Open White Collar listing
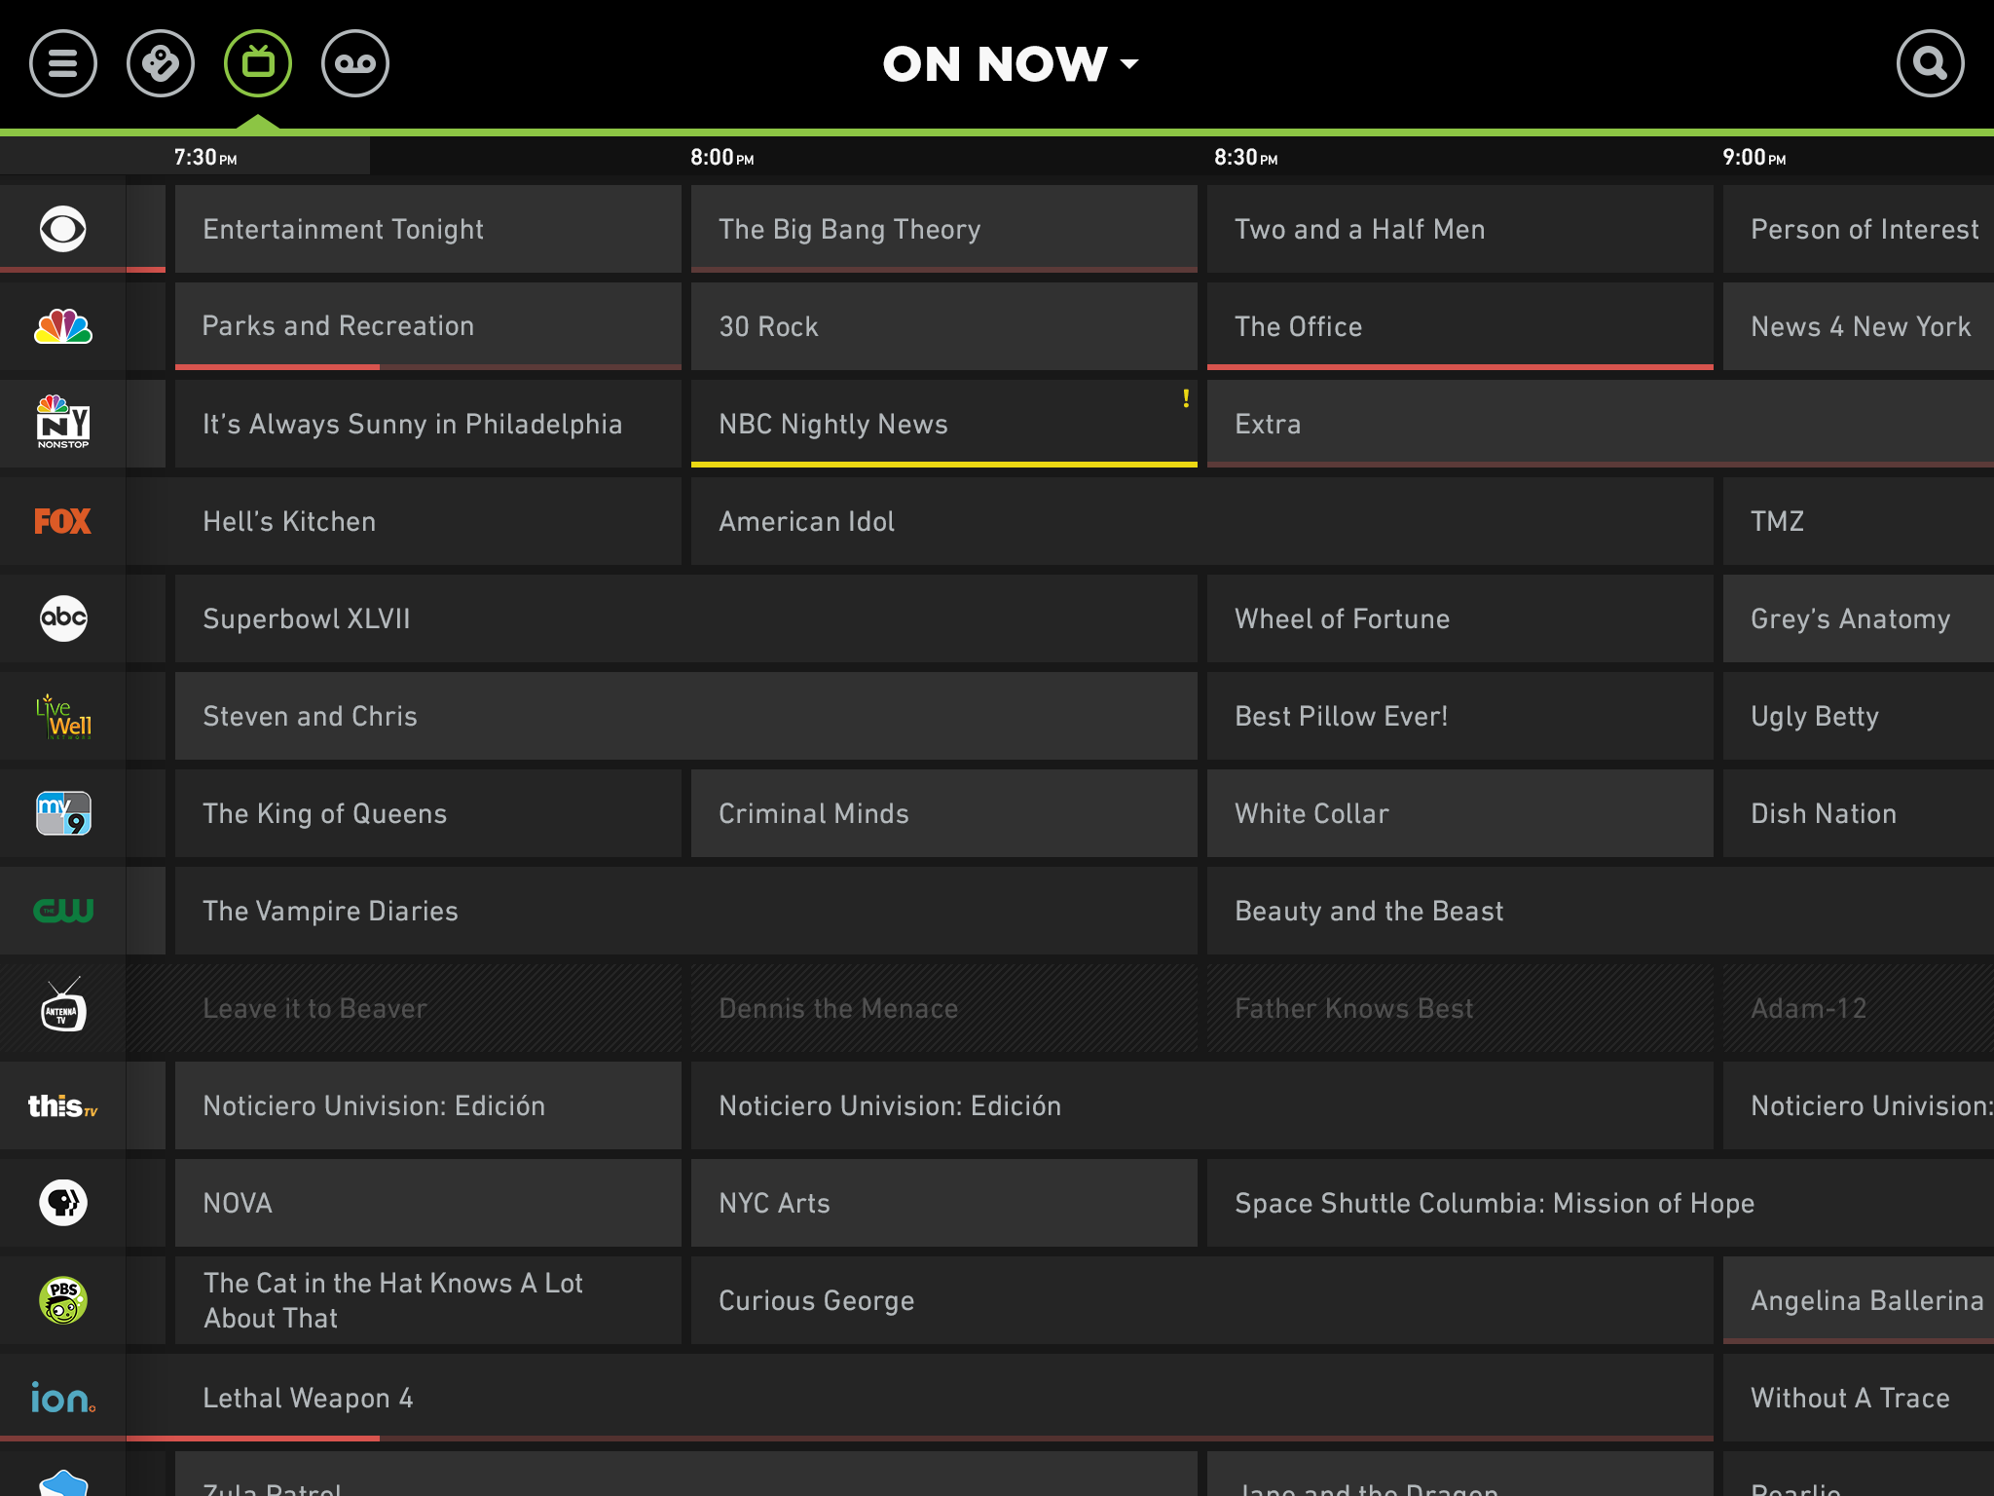 tap(1460, 813)
